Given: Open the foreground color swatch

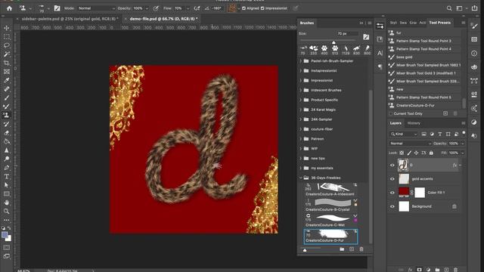Looking at the screenshot, I should click(5, 235).
